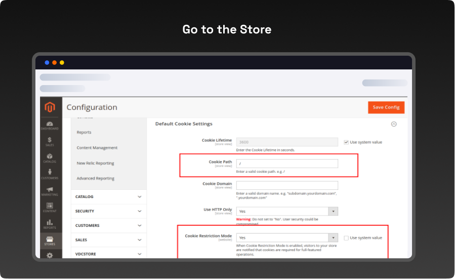Click the Cookie Path input field
The height and width of the screenshot is (279, 455).
[286, 164]
